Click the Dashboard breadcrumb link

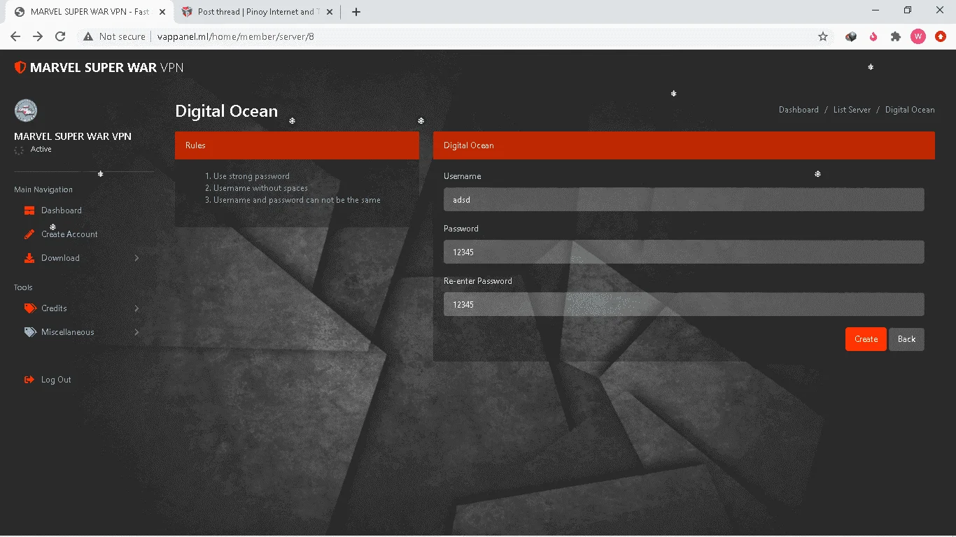(x=799, y=110)
